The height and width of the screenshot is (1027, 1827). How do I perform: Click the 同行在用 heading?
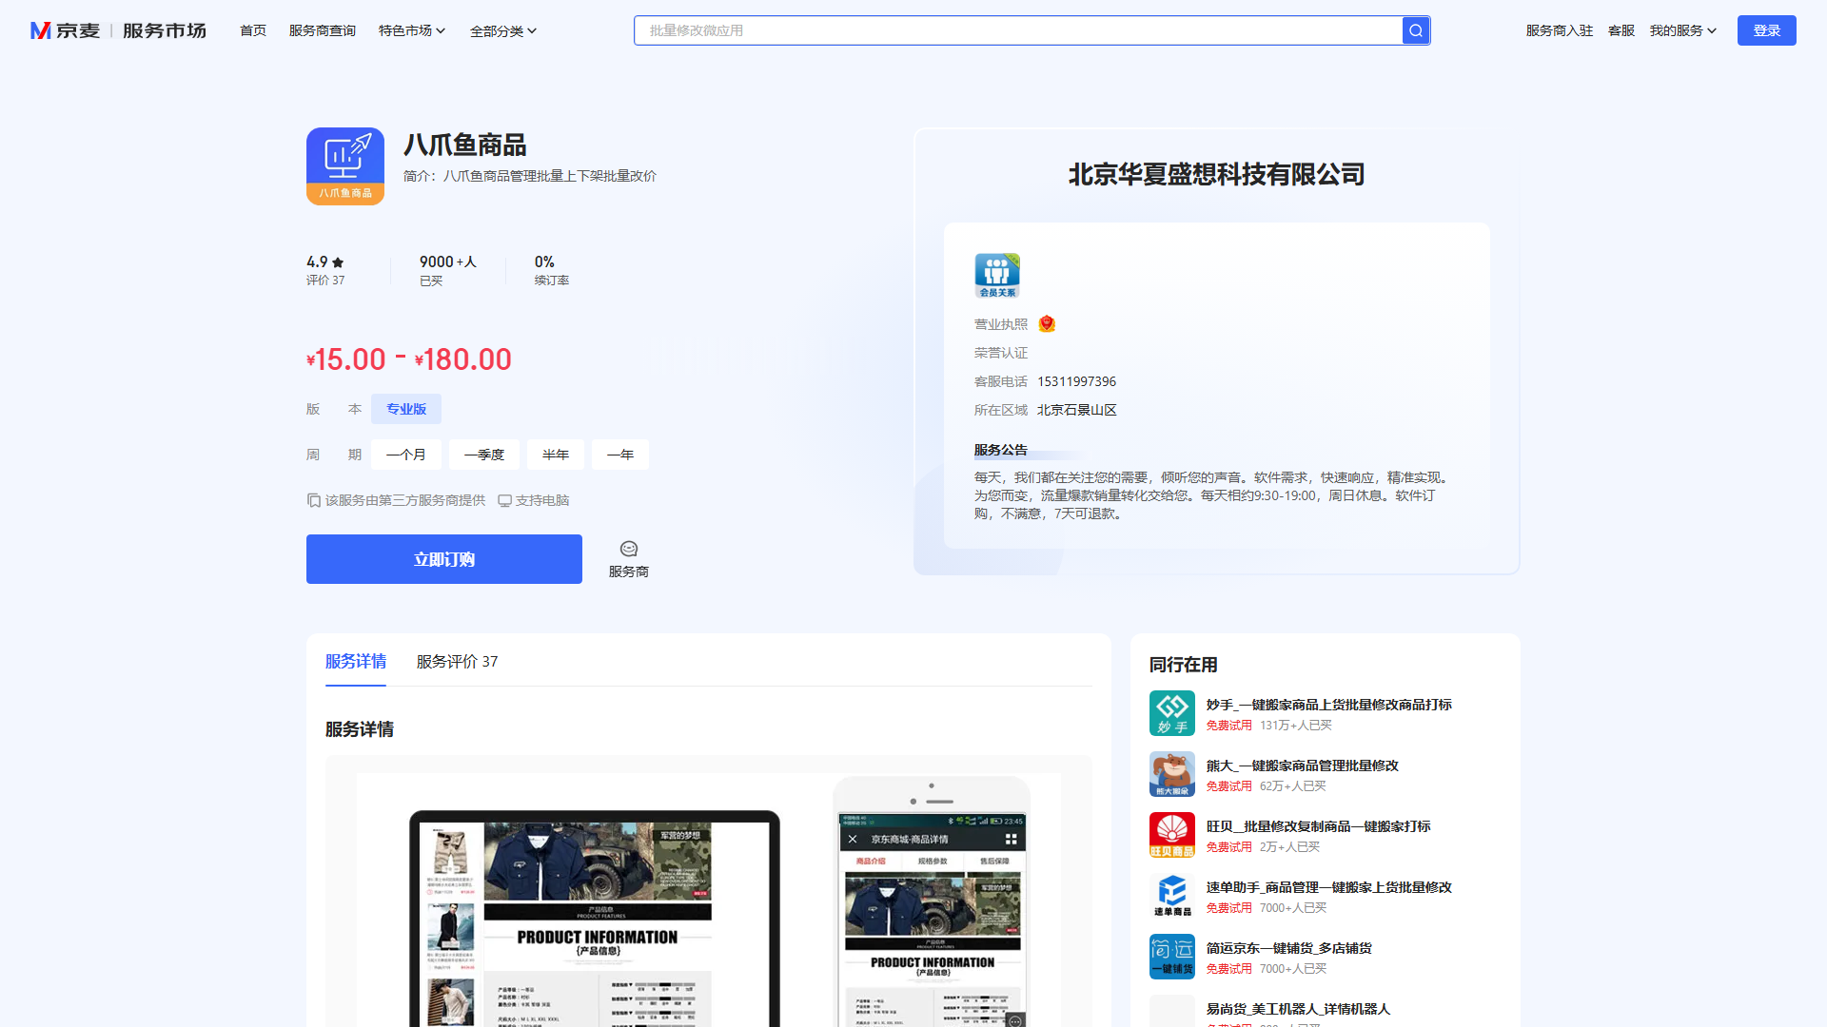click(1184, 665)
